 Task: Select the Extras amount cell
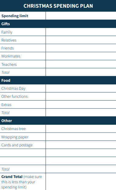[81, 105]
